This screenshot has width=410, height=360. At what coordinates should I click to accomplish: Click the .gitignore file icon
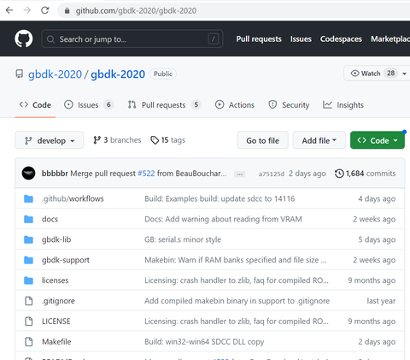(x=29, y=301)
